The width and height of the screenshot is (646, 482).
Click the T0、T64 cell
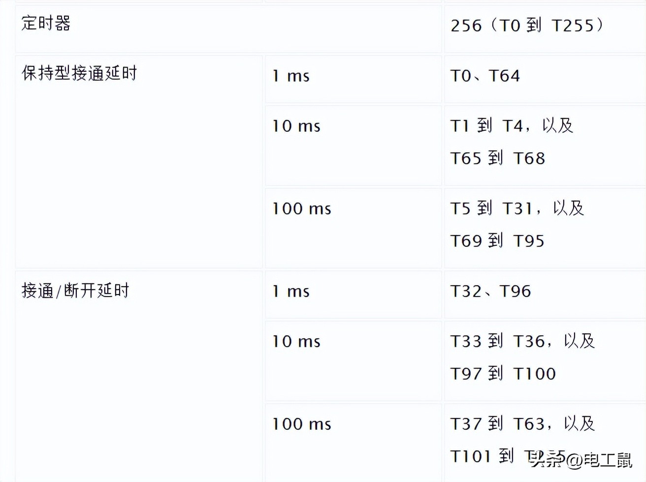pos(545,79)
